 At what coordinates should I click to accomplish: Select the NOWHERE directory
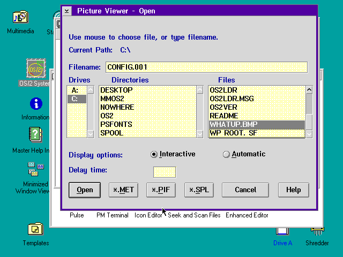[x=148, y=107]
